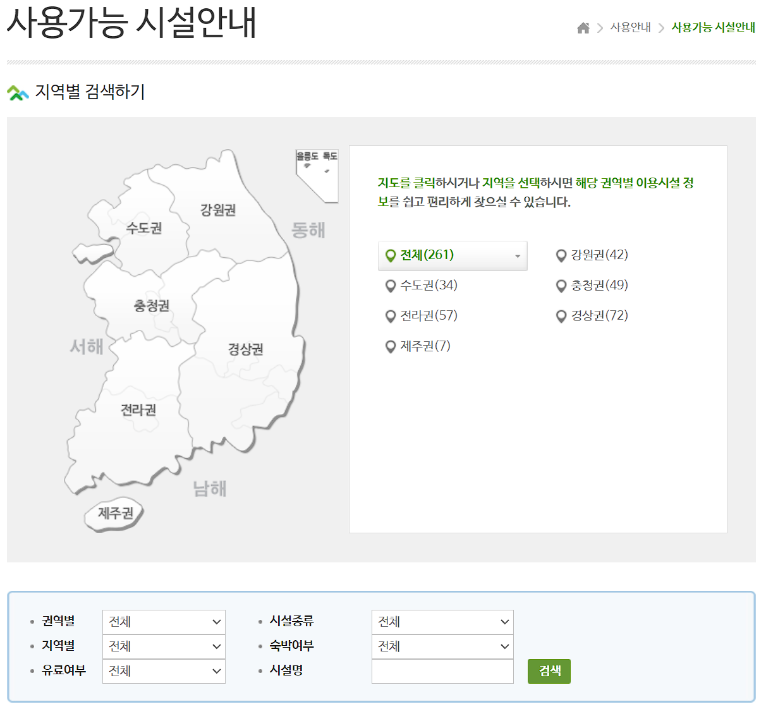Click the pin icon next to 충청권(49)
The width and height of the screenshot is (766, 709).
(561, 286)
